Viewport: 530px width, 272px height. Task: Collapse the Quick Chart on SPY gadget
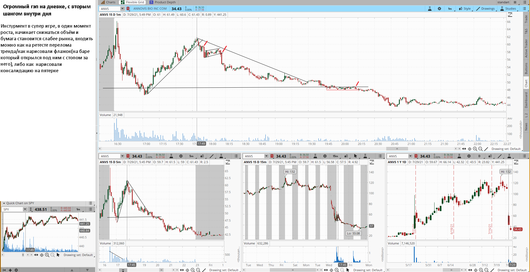point(4,203)
